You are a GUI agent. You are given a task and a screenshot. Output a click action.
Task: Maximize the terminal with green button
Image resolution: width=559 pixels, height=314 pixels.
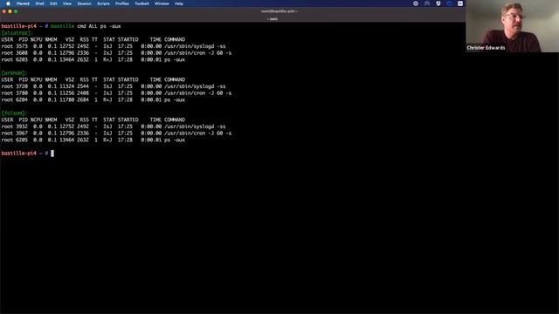[x=16, y=11]
